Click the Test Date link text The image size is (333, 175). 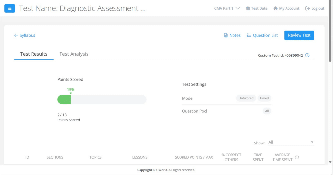(x=259, y=8)
